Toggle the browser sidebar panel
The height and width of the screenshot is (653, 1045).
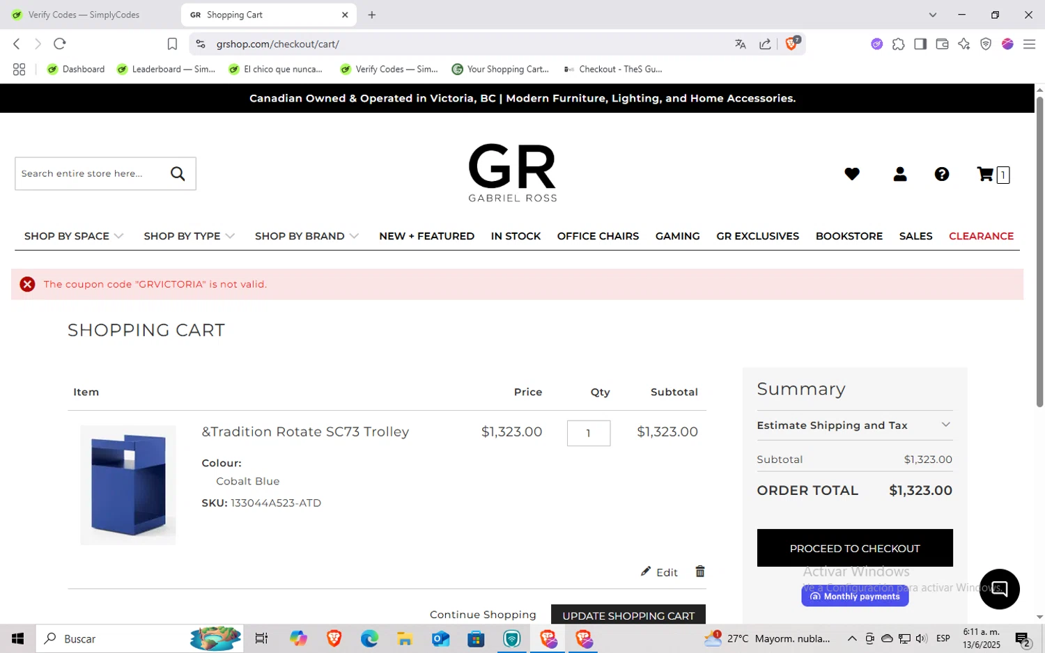coord(920,44)
